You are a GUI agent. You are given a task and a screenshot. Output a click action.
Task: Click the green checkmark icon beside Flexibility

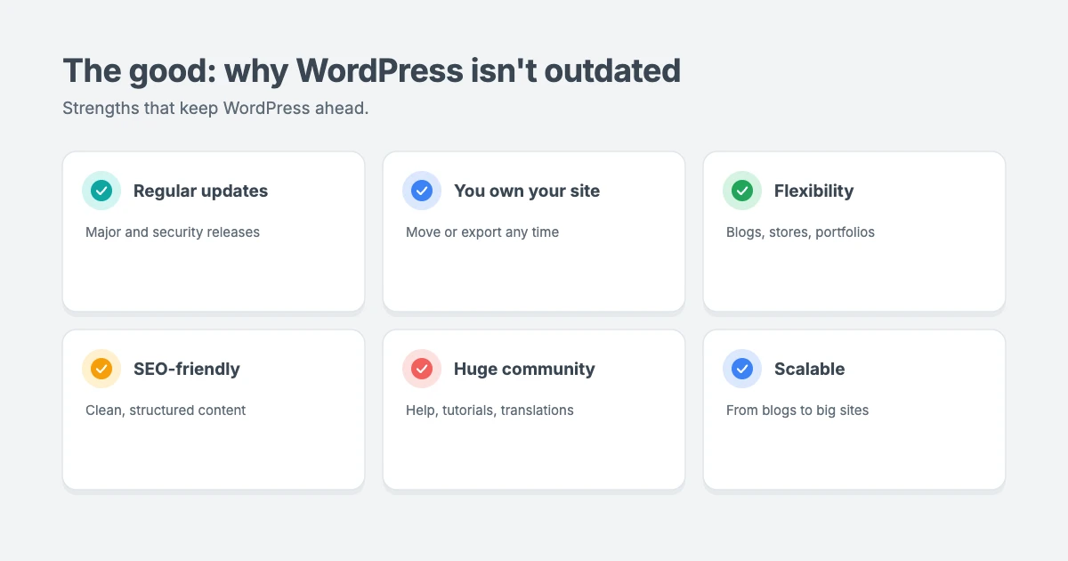tap(742, 191)
